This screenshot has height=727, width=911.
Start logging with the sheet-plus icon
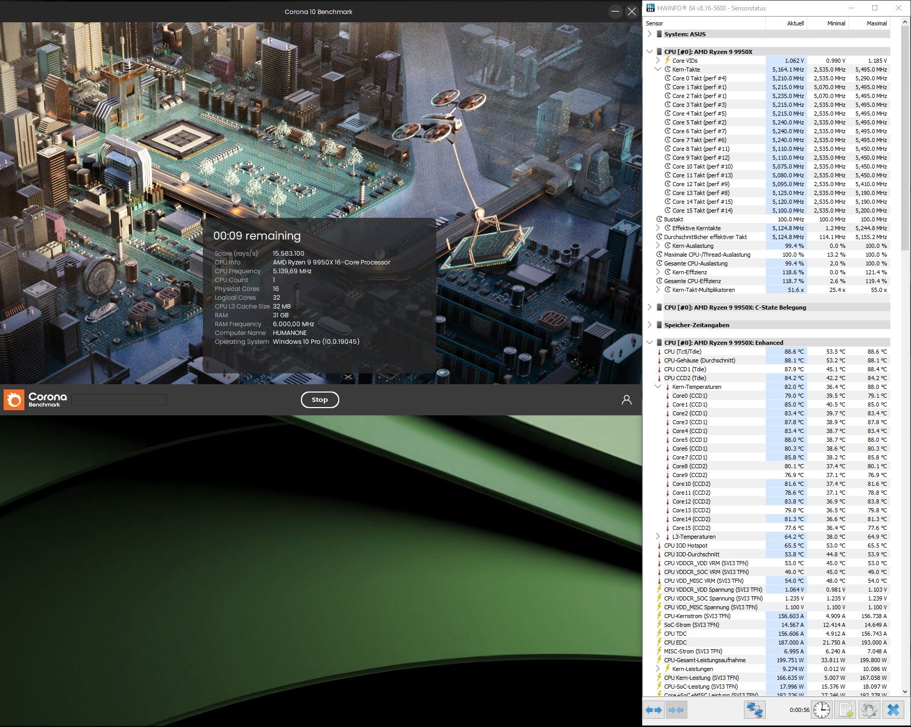pyautogui.click(x=845, y=709)
